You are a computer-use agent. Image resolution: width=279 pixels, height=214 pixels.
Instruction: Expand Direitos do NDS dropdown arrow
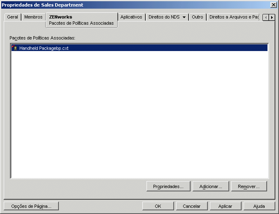(184, 17)
